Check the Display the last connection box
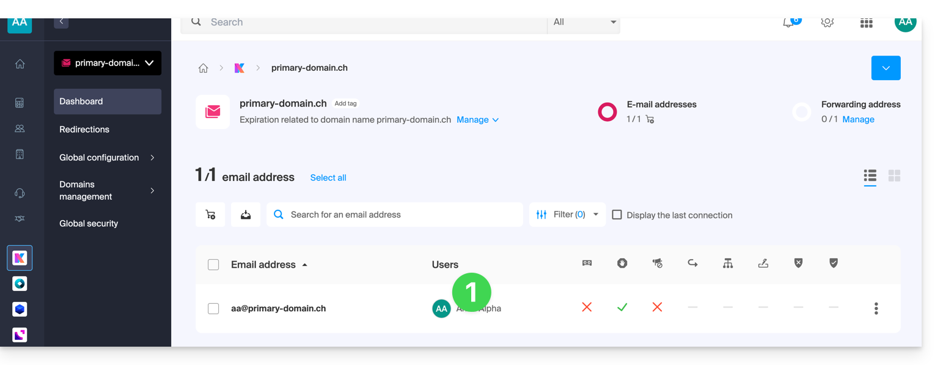The height and width of the screenshot is (365, 940). [617, 215]
